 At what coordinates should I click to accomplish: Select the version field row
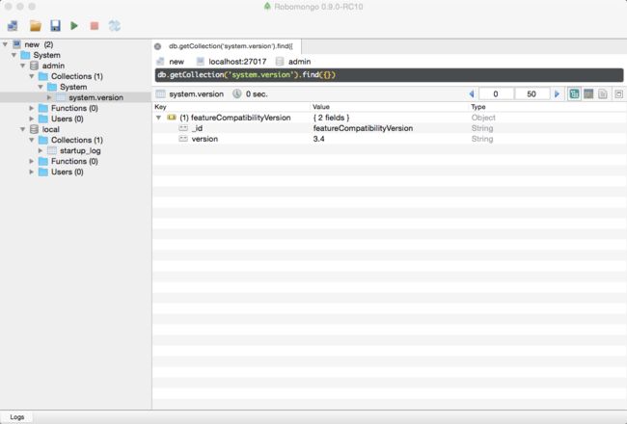pyautogui.click(x=389, y=139)
